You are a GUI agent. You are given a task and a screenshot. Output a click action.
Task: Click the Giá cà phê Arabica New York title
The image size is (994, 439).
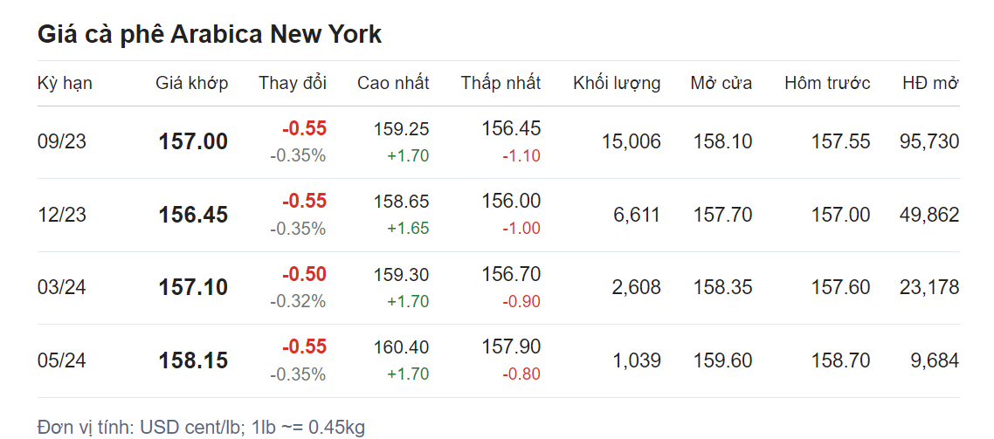tap(210, 34)
